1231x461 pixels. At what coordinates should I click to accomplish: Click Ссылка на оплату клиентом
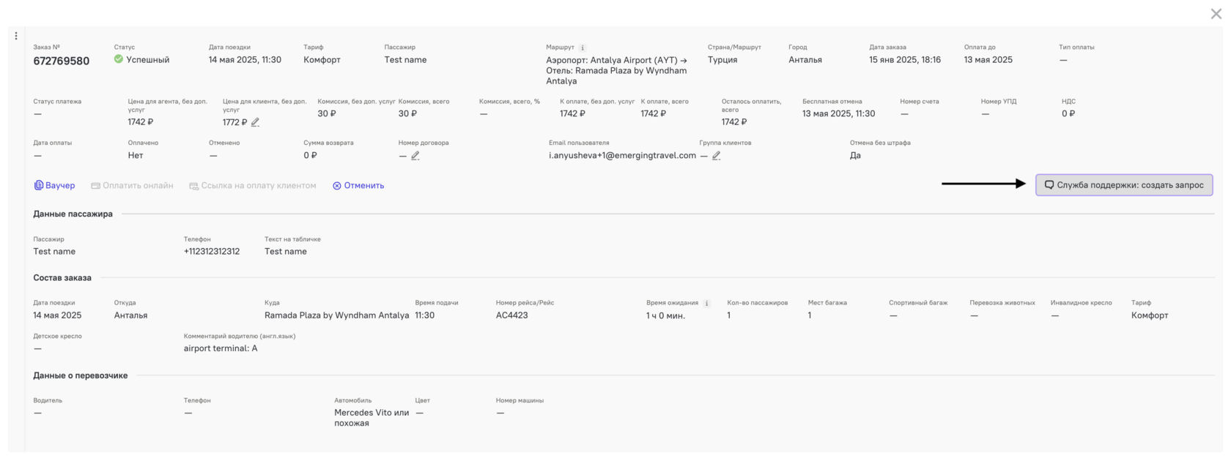(253, 186)
